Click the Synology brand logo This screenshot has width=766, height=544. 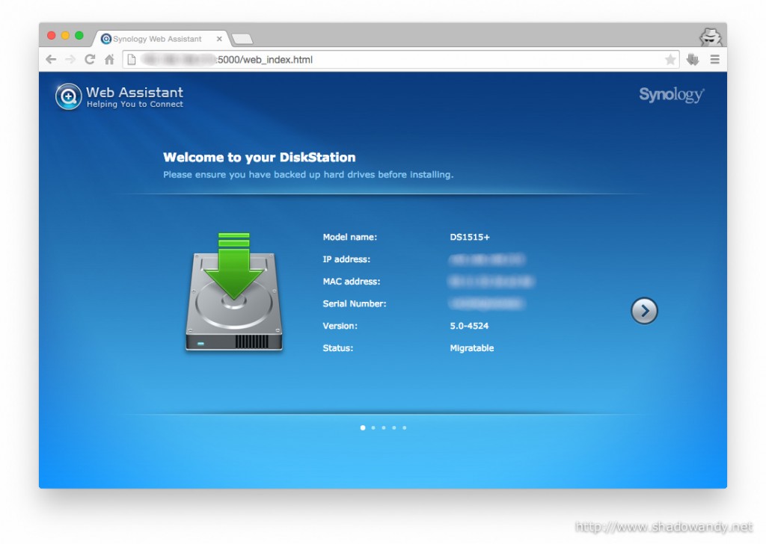pos(672,95)
